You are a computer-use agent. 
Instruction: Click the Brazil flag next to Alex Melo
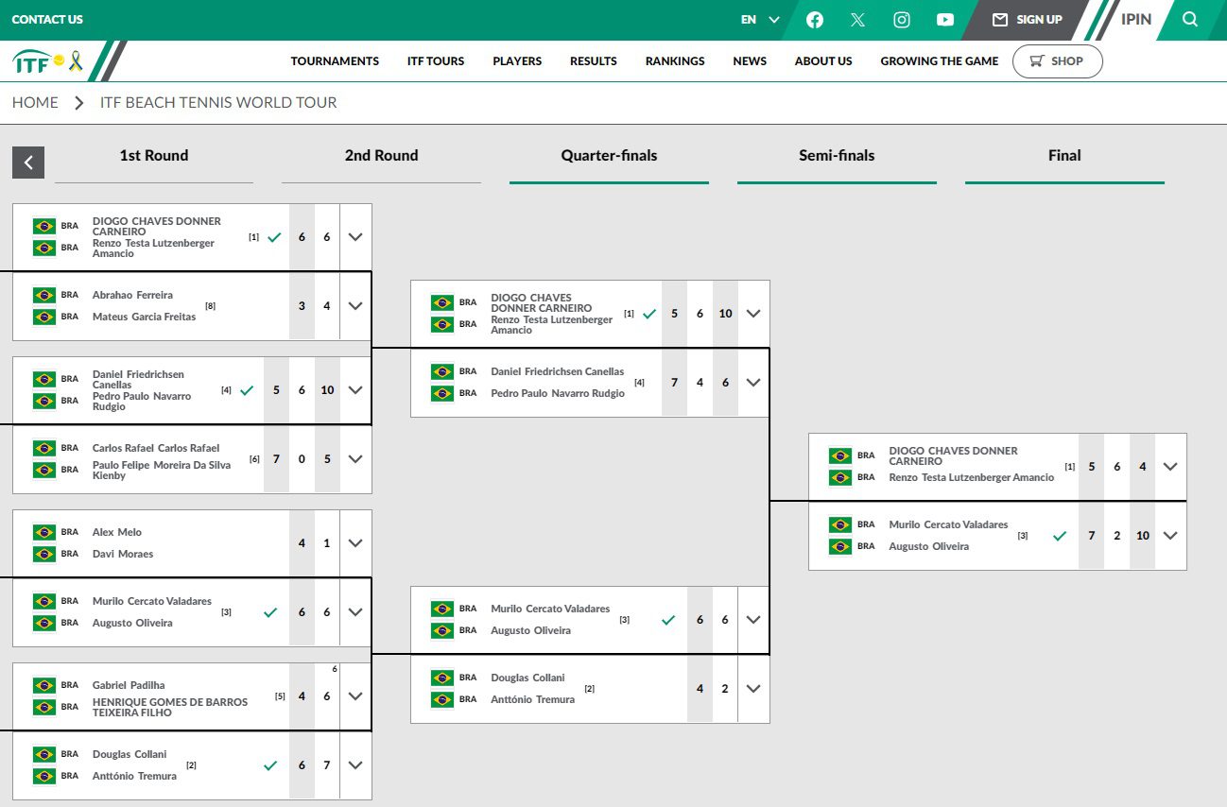[44, 532]
